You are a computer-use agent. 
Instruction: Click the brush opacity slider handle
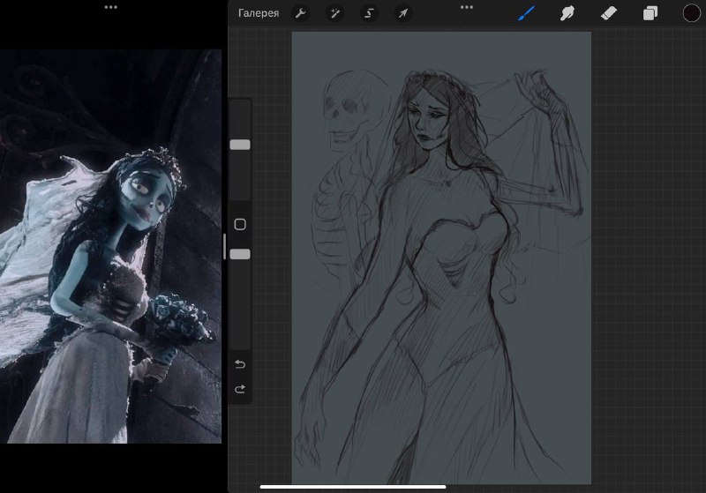[x=240, y=254]
